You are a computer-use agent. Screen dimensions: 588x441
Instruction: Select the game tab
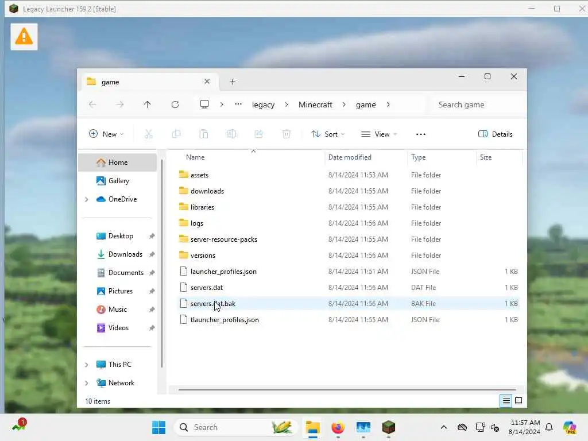tap(150, 82)
